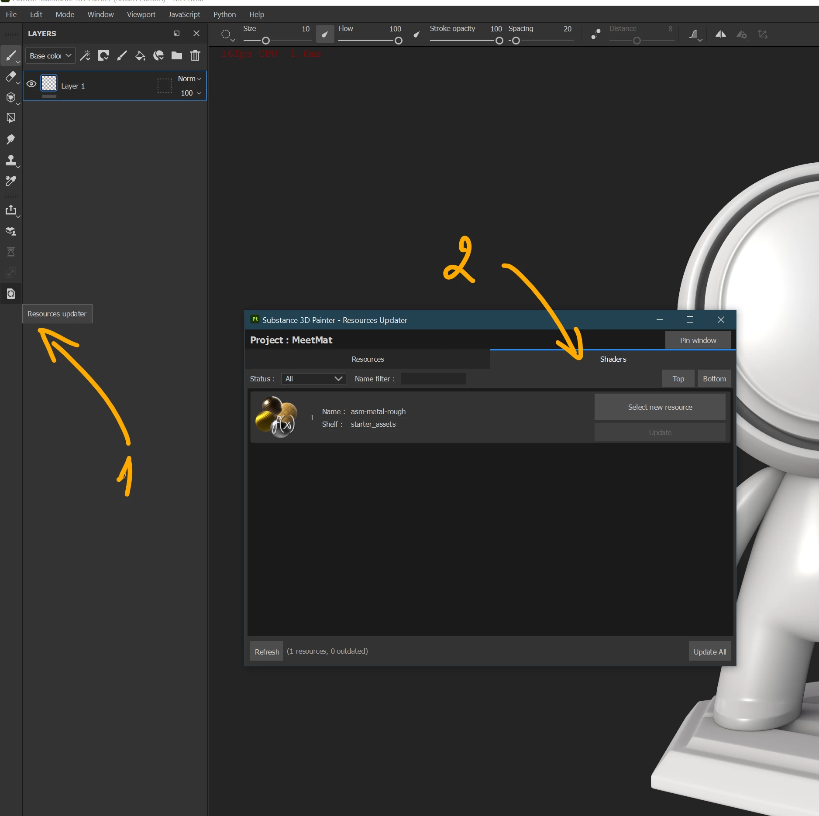The height and width of the screenshot is (816, 819).
Task: Click the Layer 1 mask placeholder square
Action: tap(165, 86)
